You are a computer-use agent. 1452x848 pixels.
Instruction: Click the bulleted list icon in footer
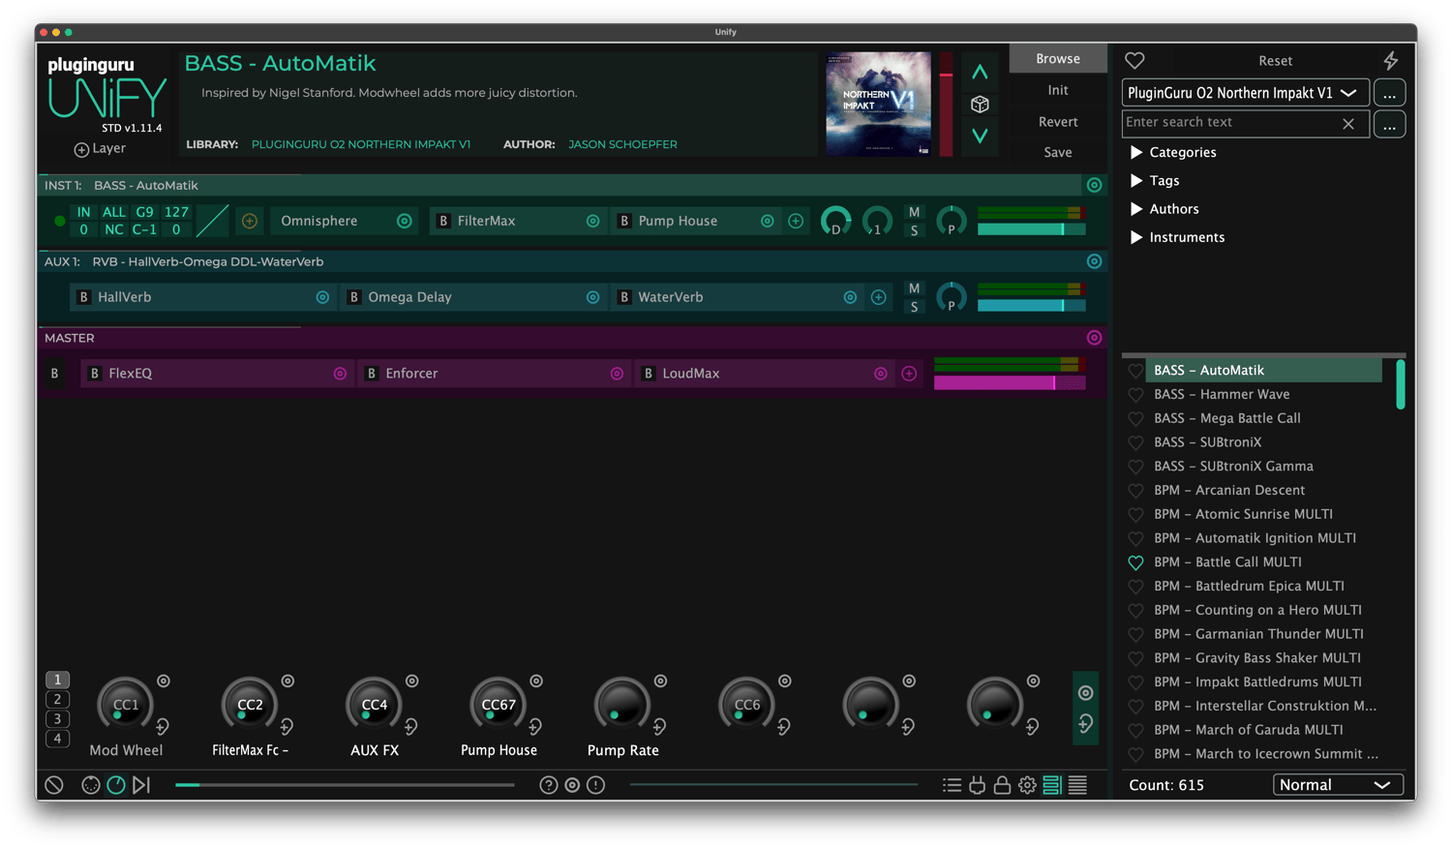click(x=952, y=785)
